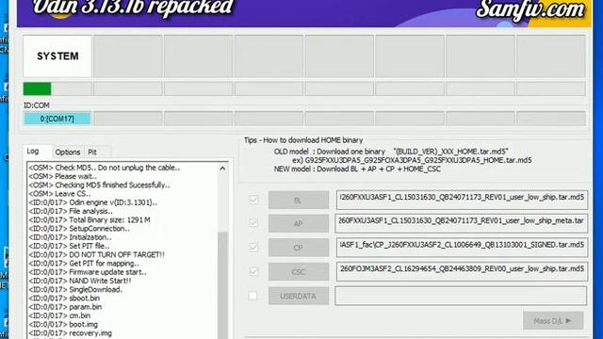Click the log scrollbar thumb
The width and height of the screenshot is (603, 339).
tap(222, 284)
